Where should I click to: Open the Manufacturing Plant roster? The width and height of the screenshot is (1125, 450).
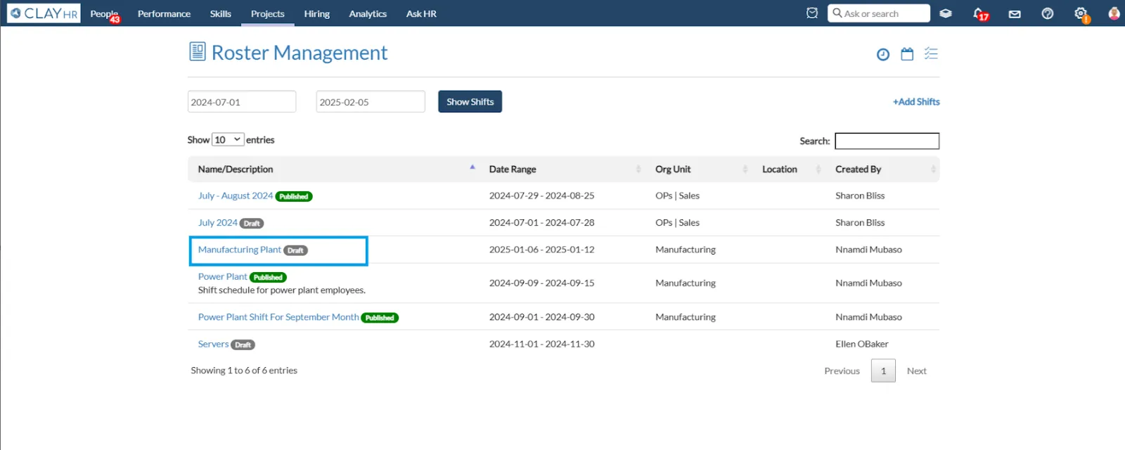pyautogui.click(x=239, y=250)
